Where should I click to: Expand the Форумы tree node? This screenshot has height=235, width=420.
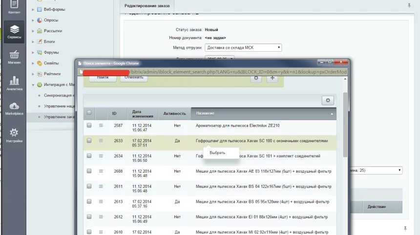pos(33,52)
